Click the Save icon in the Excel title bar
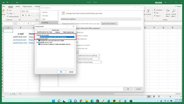 pyautogui.click(x=3, y=2)
